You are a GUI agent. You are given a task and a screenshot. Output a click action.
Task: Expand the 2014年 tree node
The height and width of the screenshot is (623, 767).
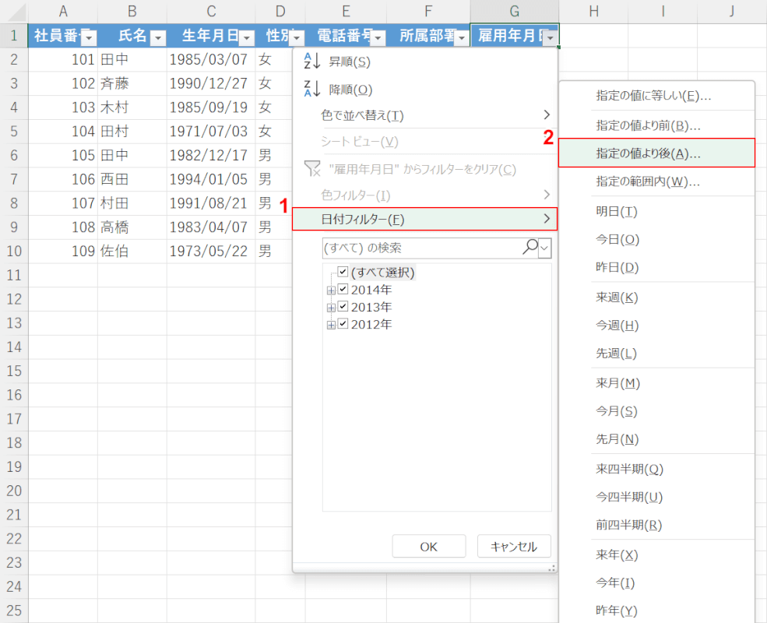tap(331, 290)
